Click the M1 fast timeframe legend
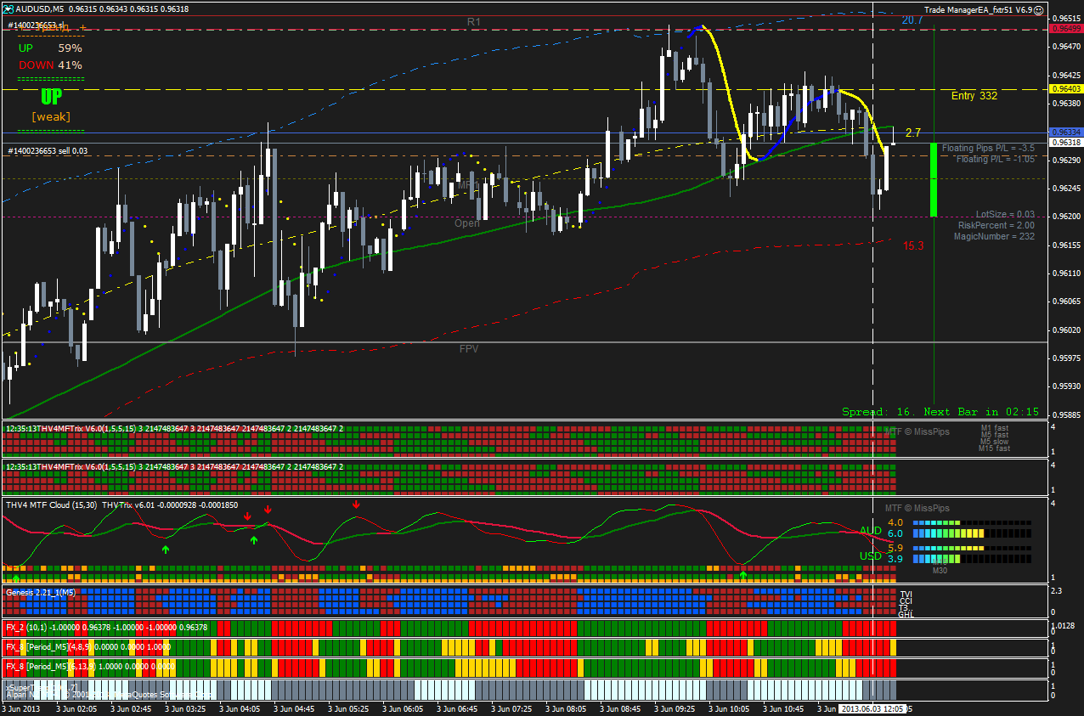The width and height of the screenshot is (1084, 716). 994,429
